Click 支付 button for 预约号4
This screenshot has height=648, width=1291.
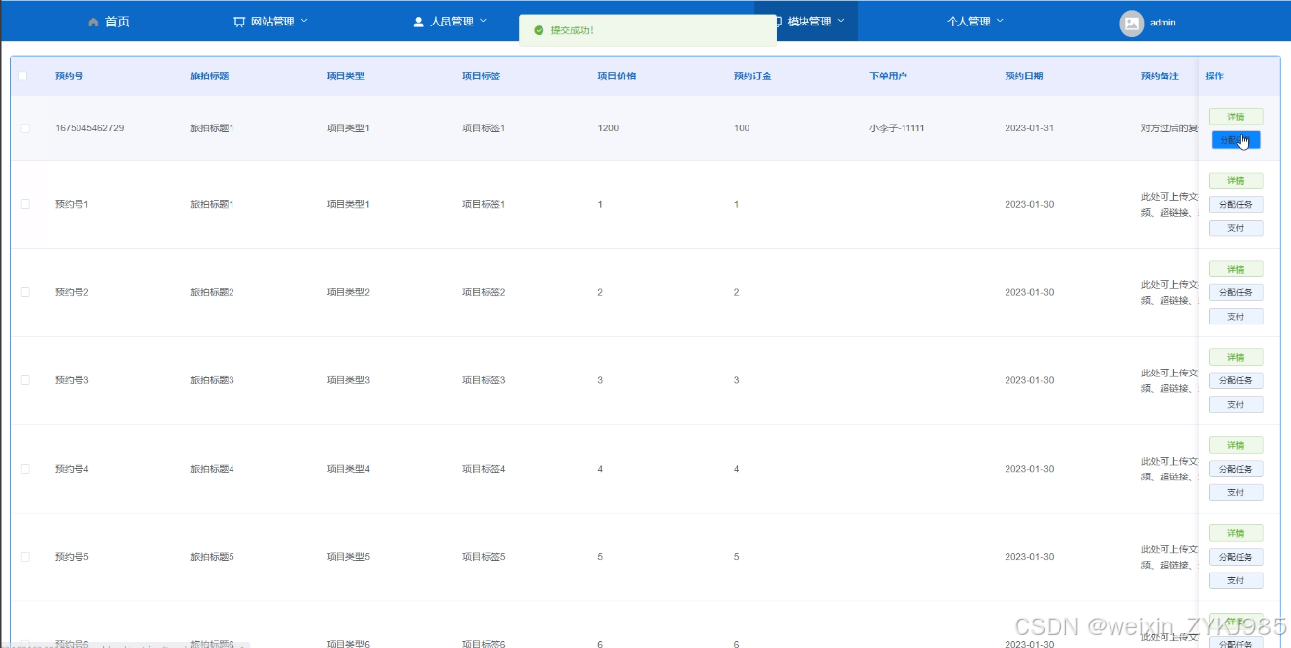click(1235, 493)
